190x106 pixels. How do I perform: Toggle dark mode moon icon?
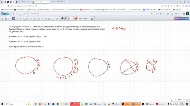179,14
